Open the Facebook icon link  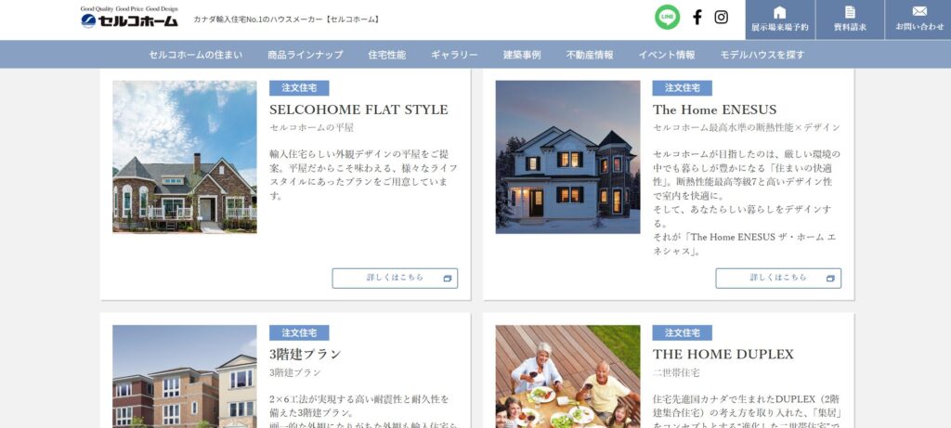click(x=697, y=17)
